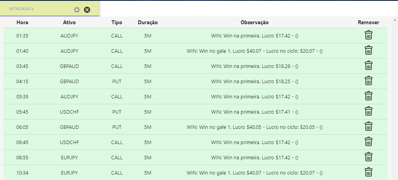Click the Ativo column header

coord(69,23)
